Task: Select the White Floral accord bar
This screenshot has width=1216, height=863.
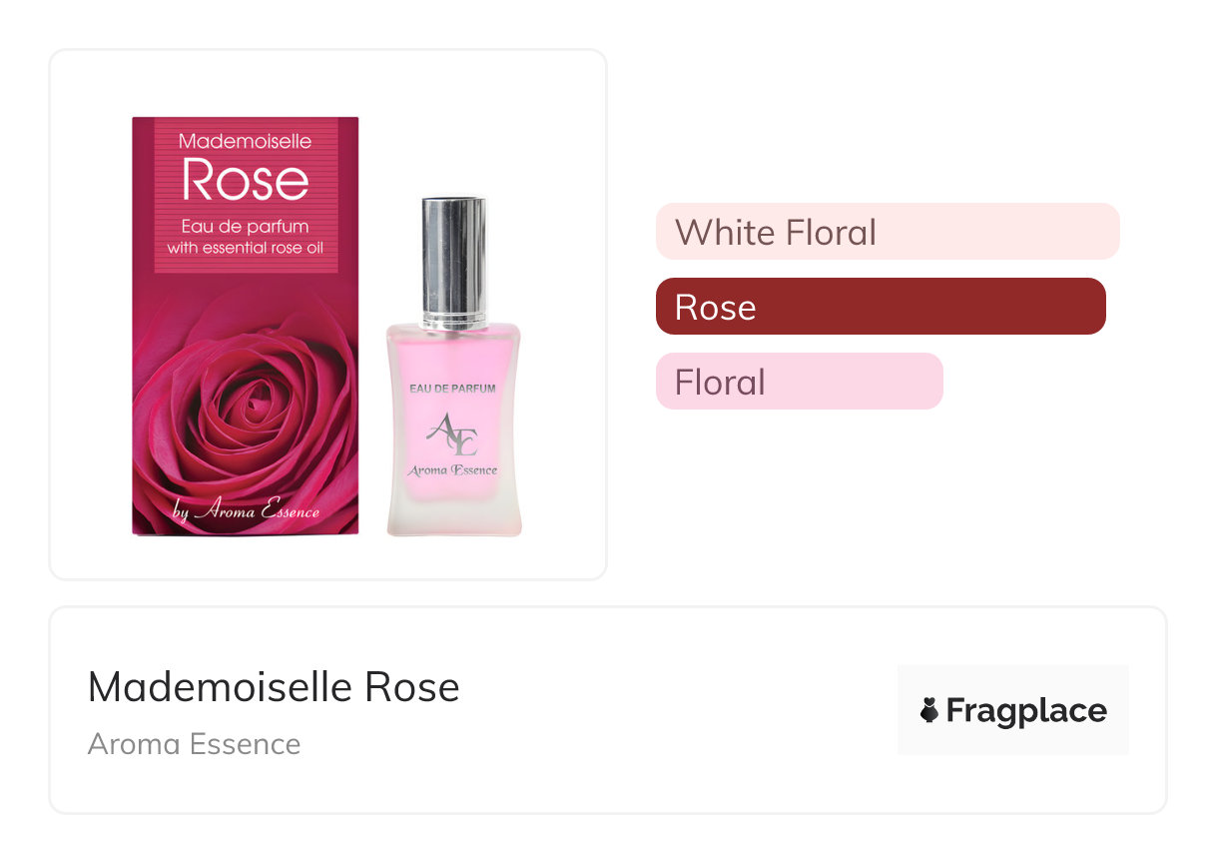Action: tap(887, 232)
